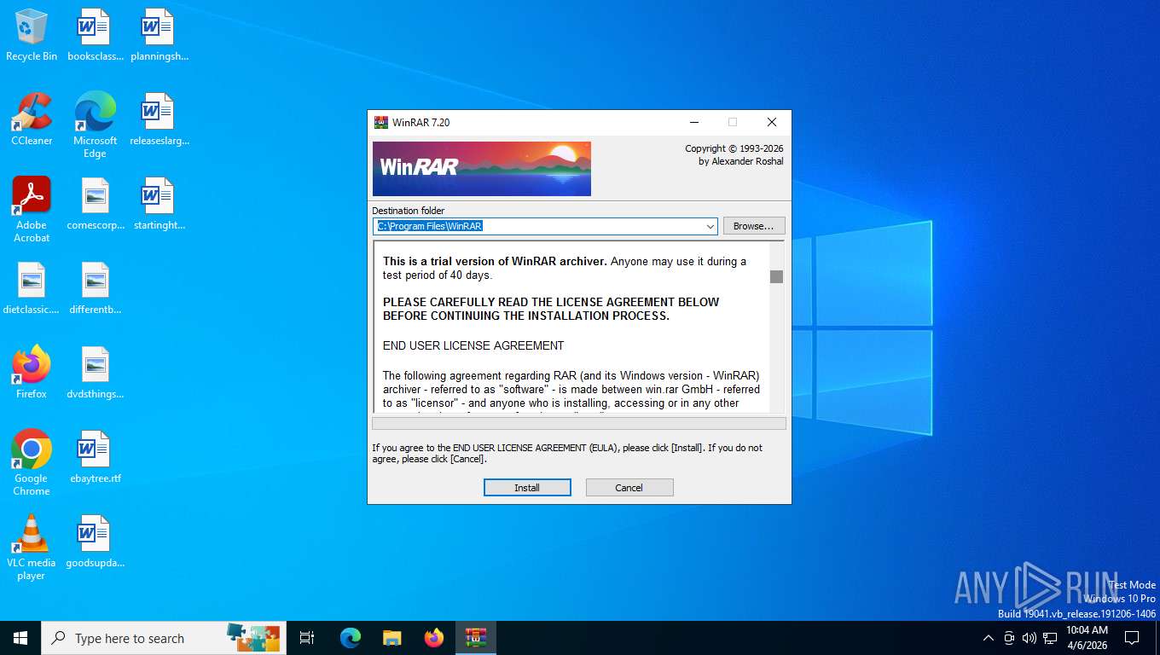Select the differentb image file icon

point(95,288)
